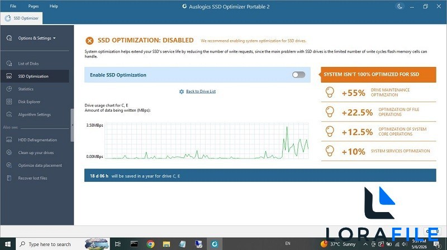Click Optimization of System Core Operations label

402,132
